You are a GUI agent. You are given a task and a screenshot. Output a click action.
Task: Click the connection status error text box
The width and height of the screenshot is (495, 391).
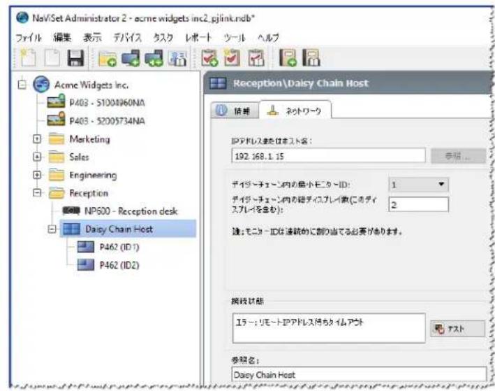329,329
